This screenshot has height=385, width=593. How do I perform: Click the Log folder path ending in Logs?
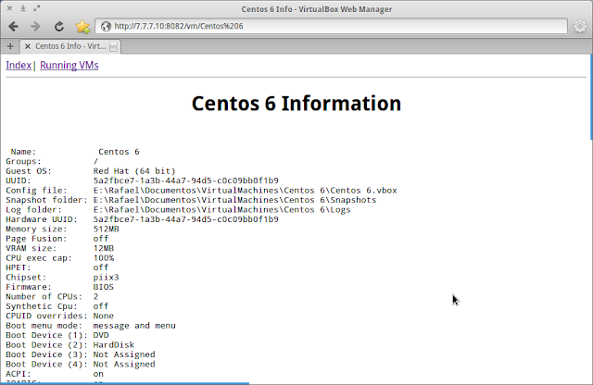pyautogui.click(x=222, y=210)
